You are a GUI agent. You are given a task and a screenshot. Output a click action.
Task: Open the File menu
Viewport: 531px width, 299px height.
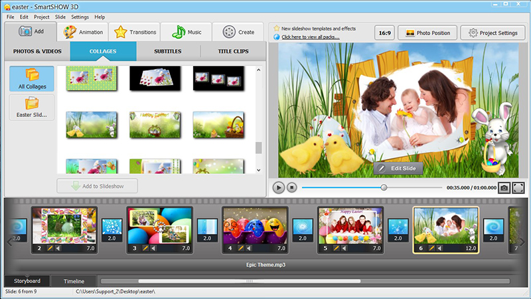point(10,17)
